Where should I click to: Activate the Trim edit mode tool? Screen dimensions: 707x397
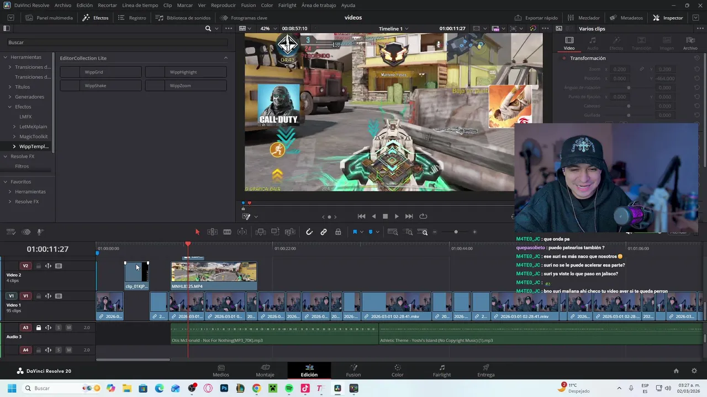(x=212, y=232)
